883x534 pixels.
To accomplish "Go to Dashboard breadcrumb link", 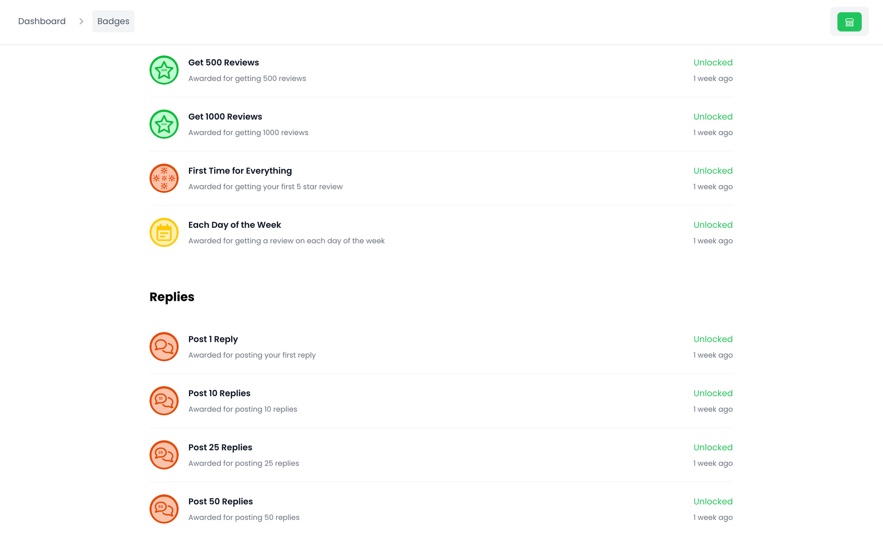I will 42,21.
